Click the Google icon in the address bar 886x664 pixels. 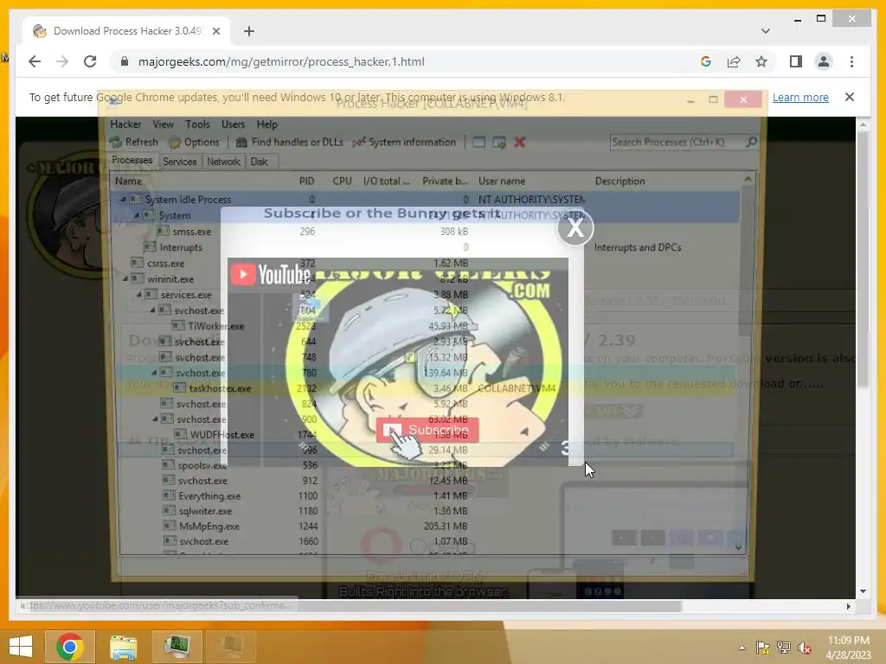click(706, 61)
